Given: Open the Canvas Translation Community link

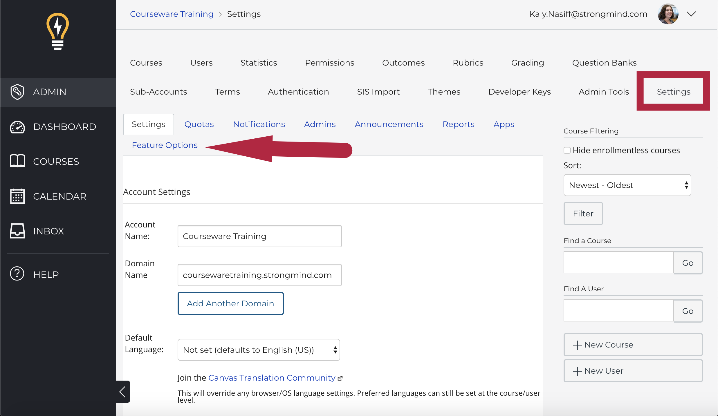Looking at the screenshot, I should coord(272,378).
